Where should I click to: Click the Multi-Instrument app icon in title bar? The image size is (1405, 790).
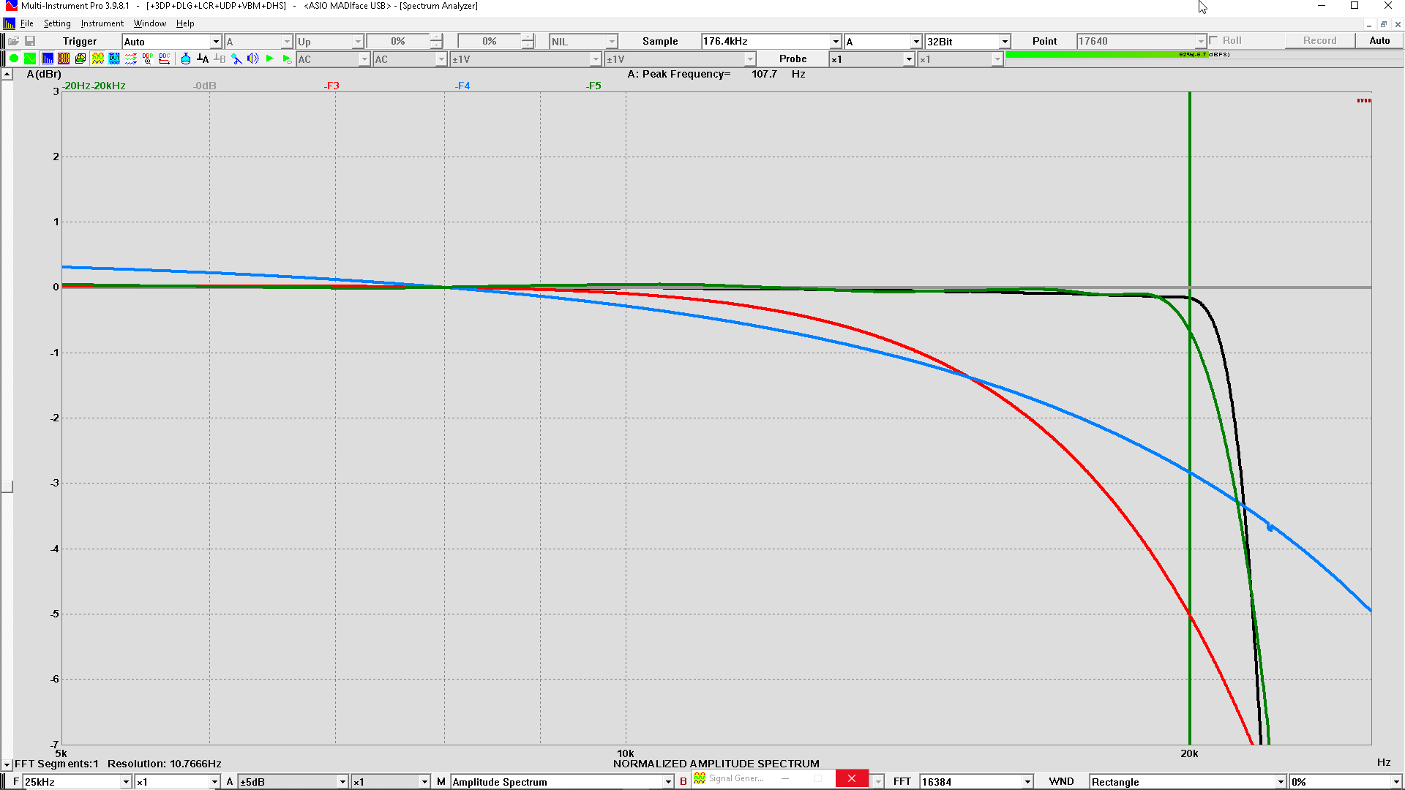coord(10,6)
